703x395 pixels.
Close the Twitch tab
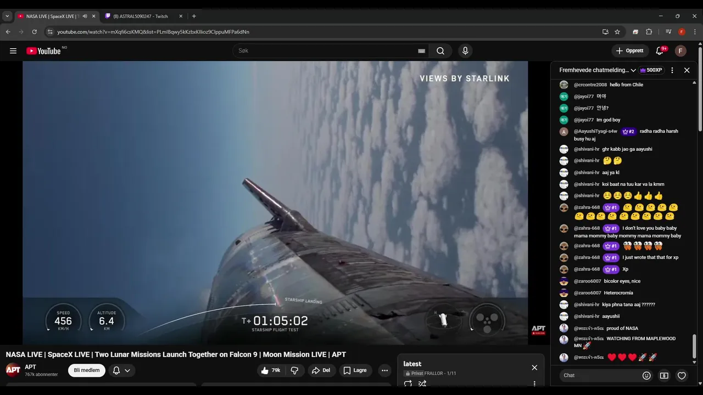tap(181, 16)
